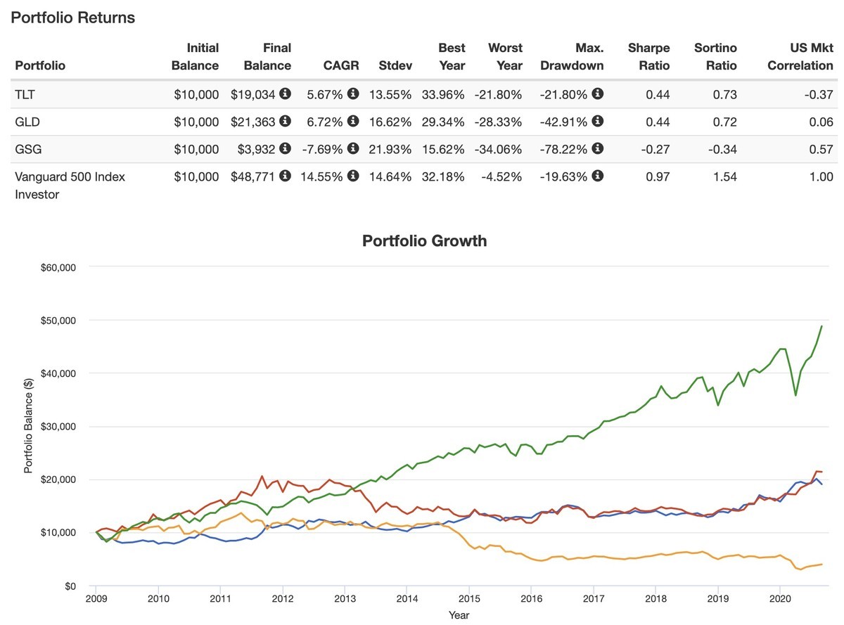The width and height of the screenshot is (844, 625).
Task: Click info icon beside GSG final balance
Action: pos(285,148)
